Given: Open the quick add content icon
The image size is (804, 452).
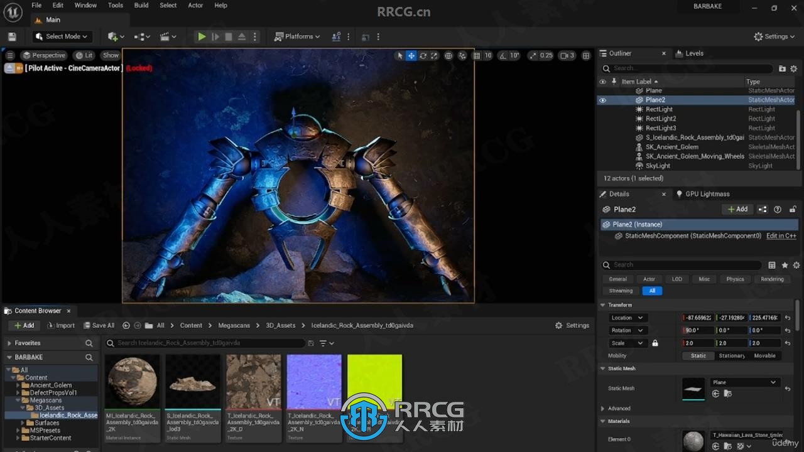Looking at the screenshot, I should click(x=116, y=36).
